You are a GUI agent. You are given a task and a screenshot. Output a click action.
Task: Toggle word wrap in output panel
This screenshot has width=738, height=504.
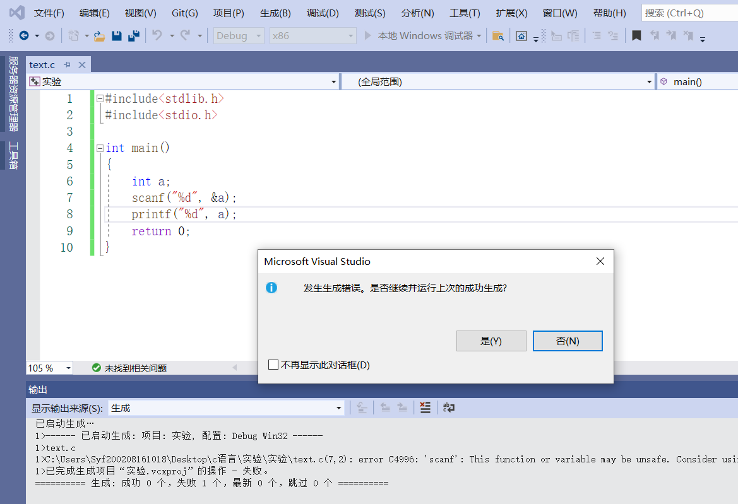click(x=448, y=407)
